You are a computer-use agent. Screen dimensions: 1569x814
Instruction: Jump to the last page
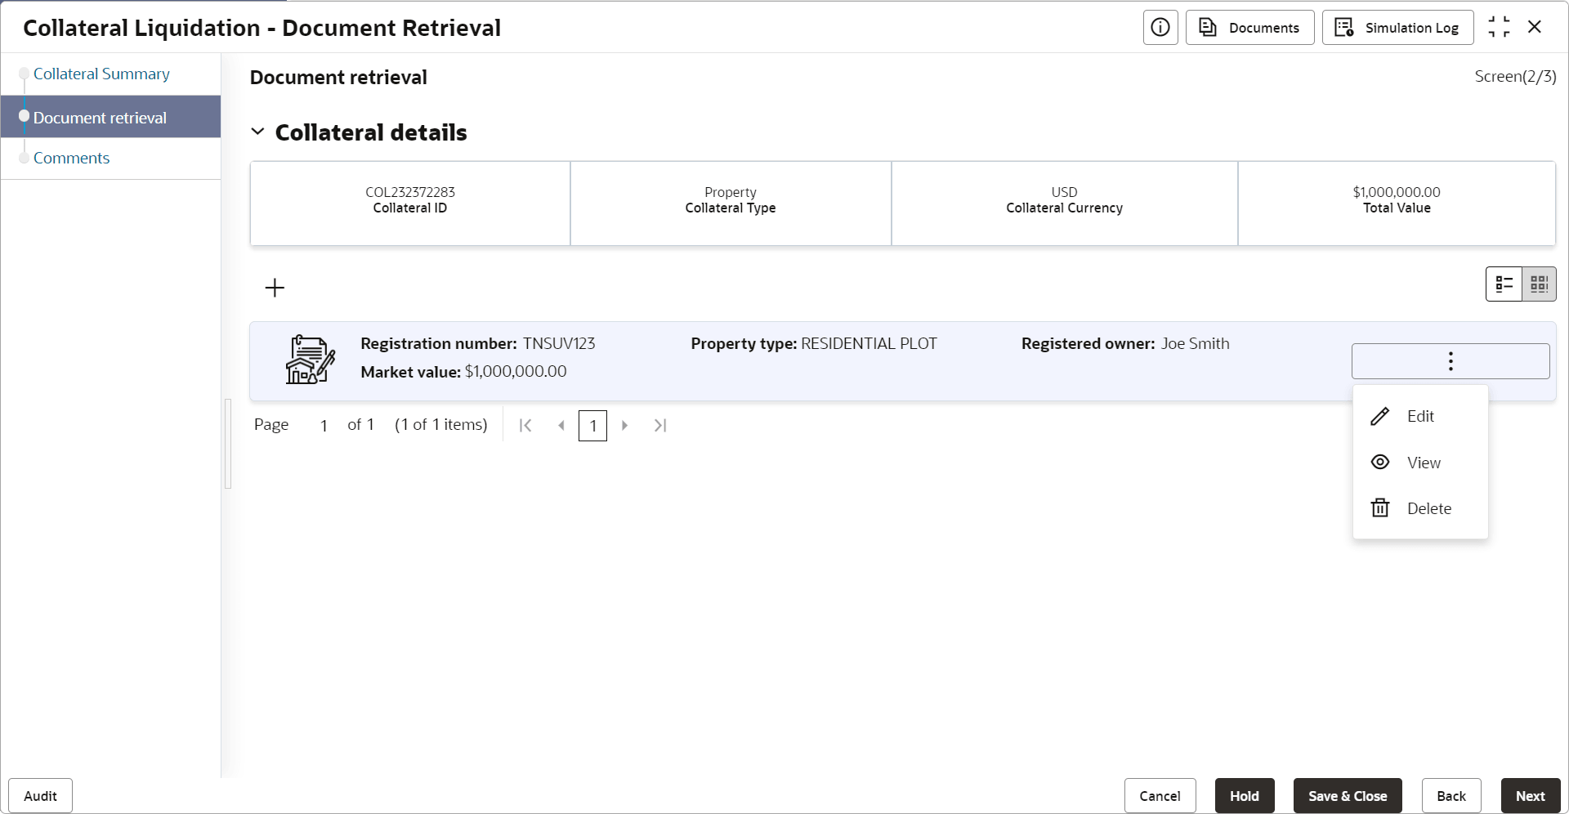(660, 426)
